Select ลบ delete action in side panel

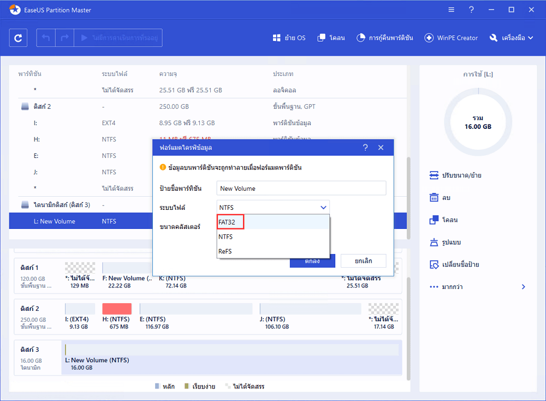click(440, 198)
